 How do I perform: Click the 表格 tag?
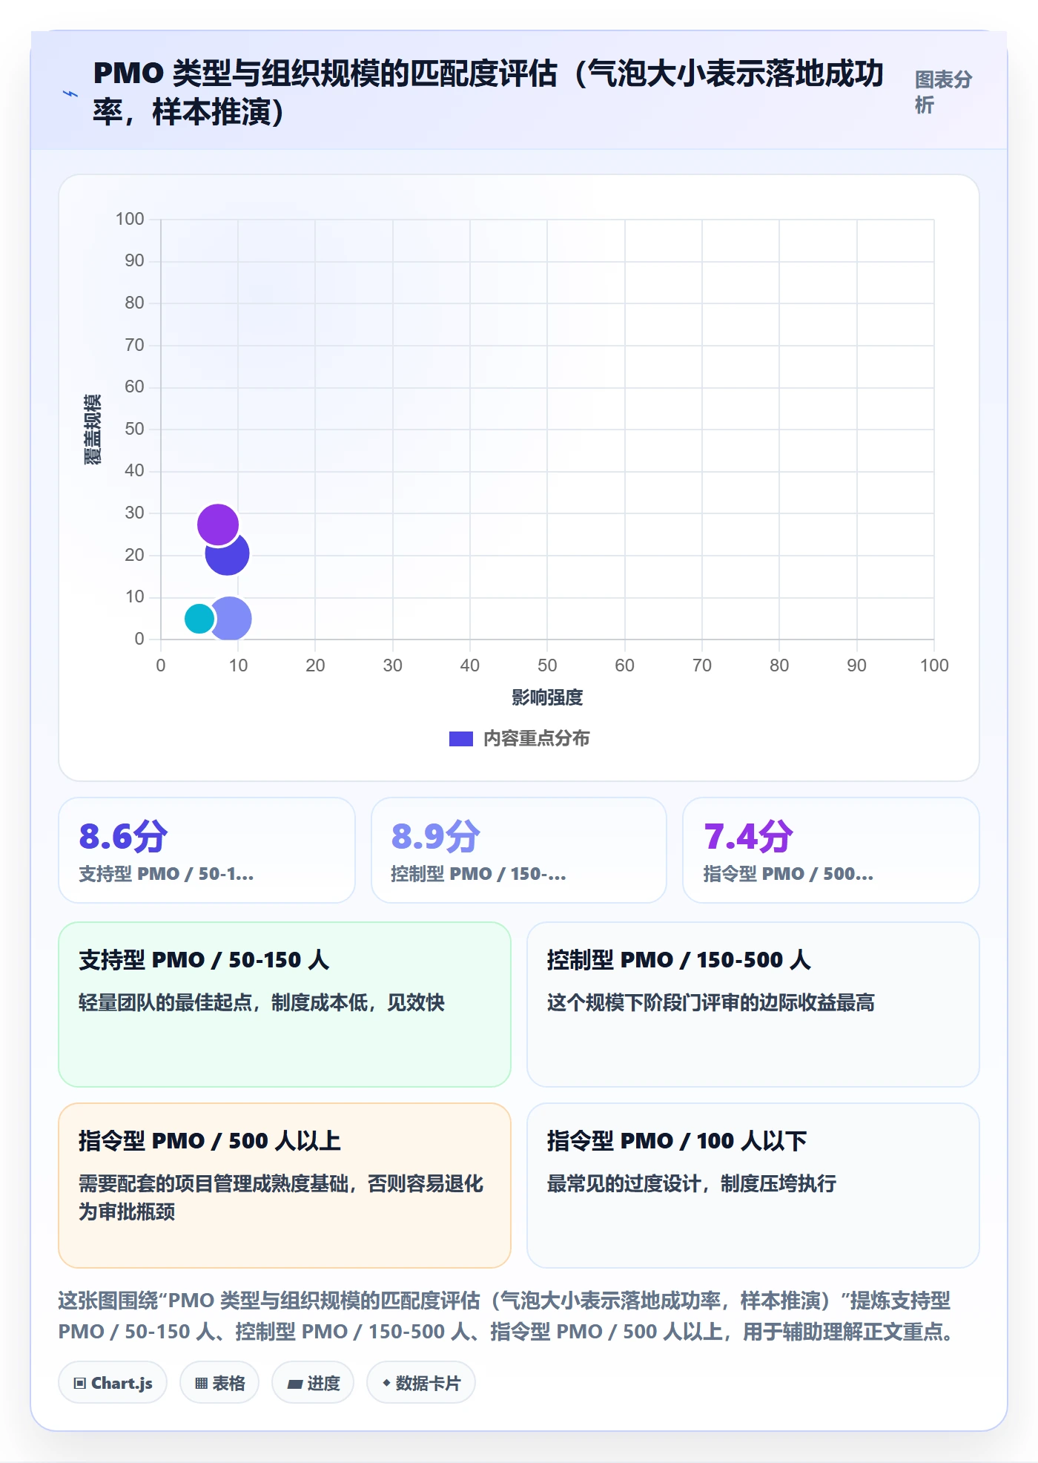[x=219, y=1383]
